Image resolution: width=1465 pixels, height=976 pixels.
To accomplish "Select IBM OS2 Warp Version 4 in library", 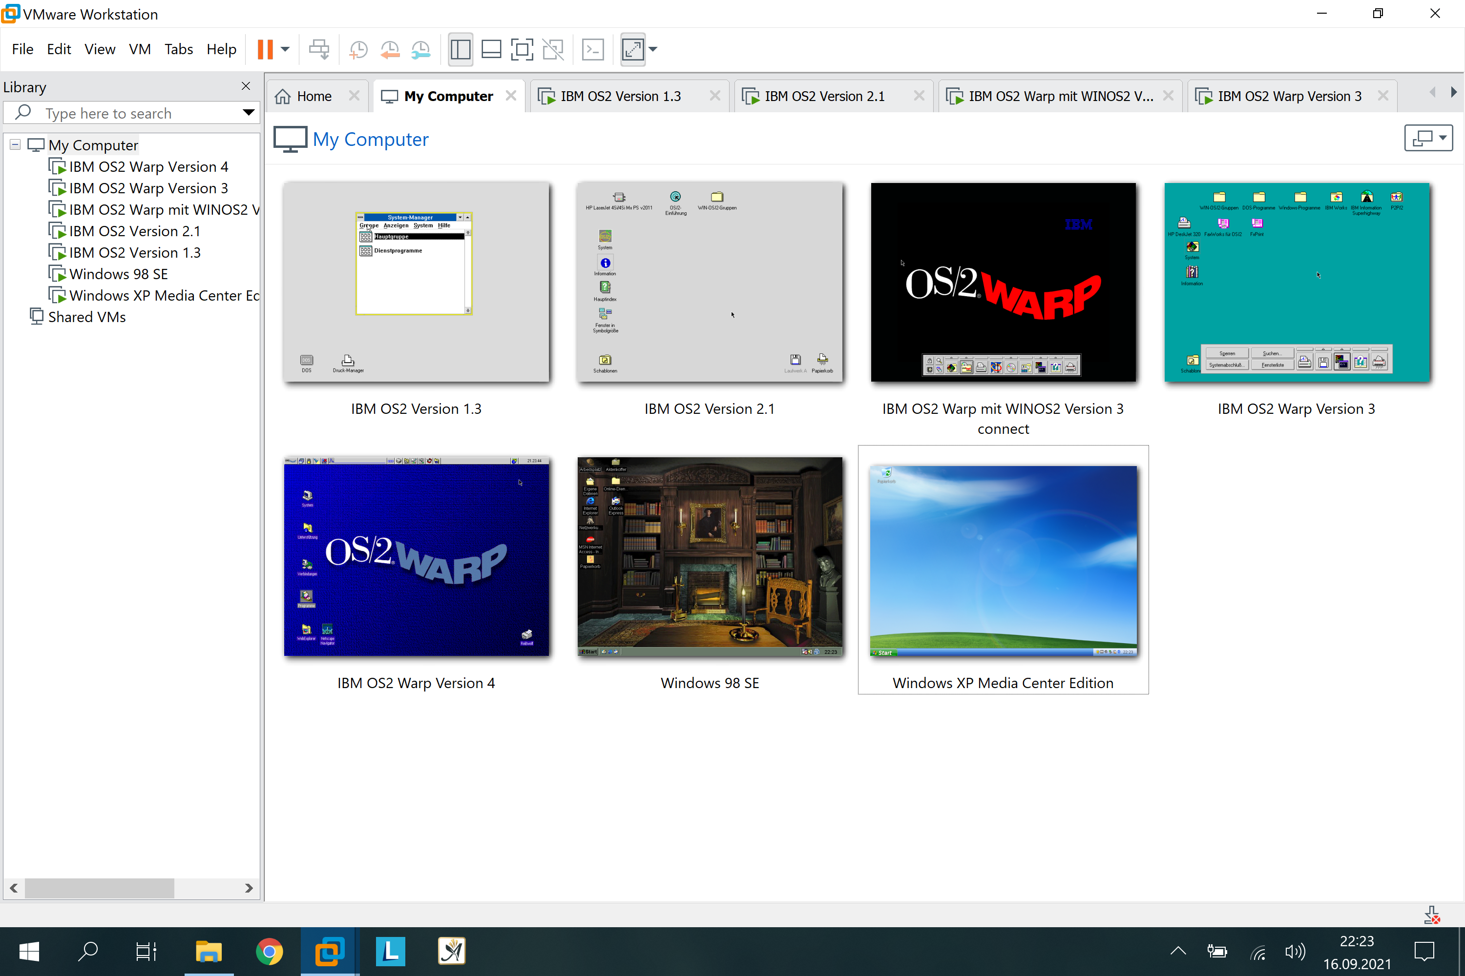I will [148, 167].
